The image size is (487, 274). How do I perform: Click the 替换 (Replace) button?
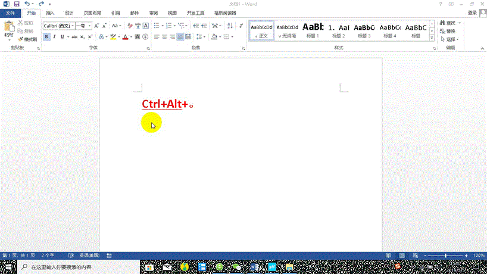pos(450,31)
